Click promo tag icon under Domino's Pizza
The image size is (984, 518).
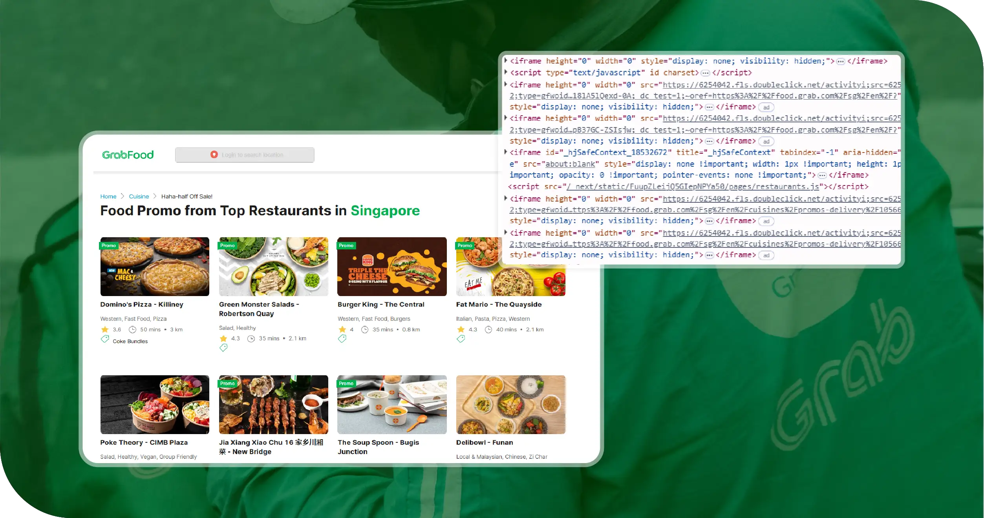point(105,339)
